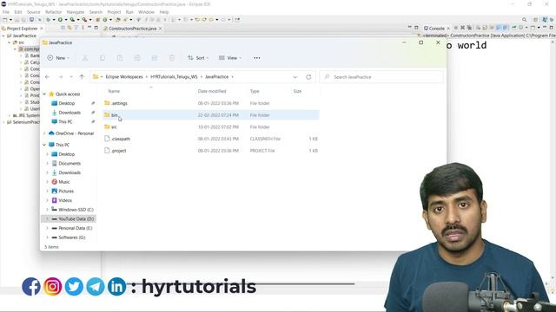The height and width of the screenshot is (312, 556).
Task: Click Eclipse Workspaces breadcrumb segment
Action: click(x=124, y=77)
